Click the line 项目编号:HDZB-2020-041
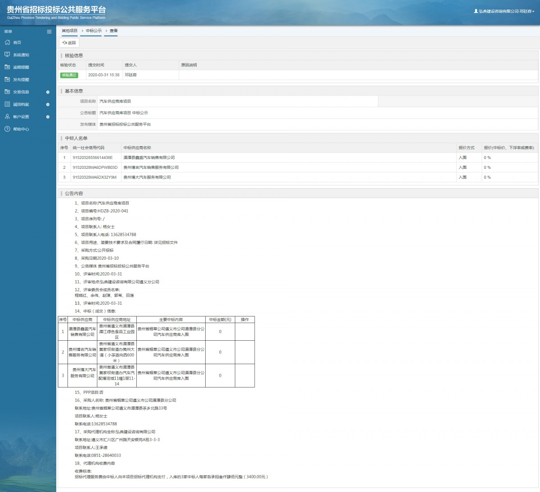The image size is (540, 492). [101, 211]
